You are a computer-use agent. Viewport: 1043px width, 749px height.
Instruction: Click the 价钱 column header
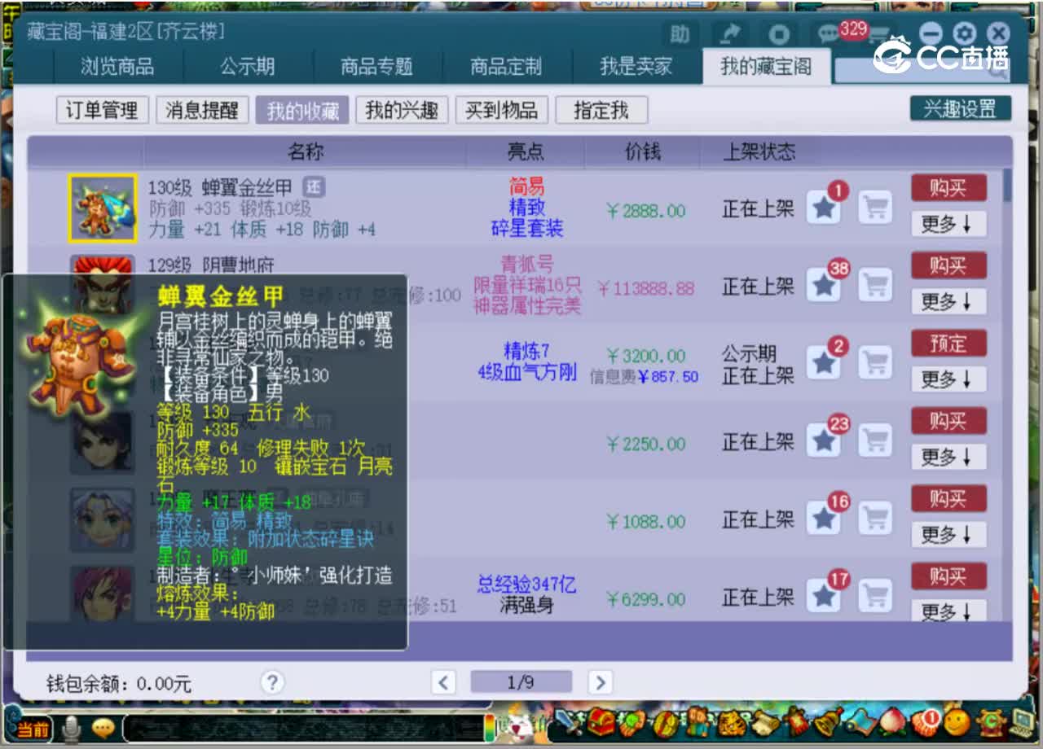(x=643, y=151)
